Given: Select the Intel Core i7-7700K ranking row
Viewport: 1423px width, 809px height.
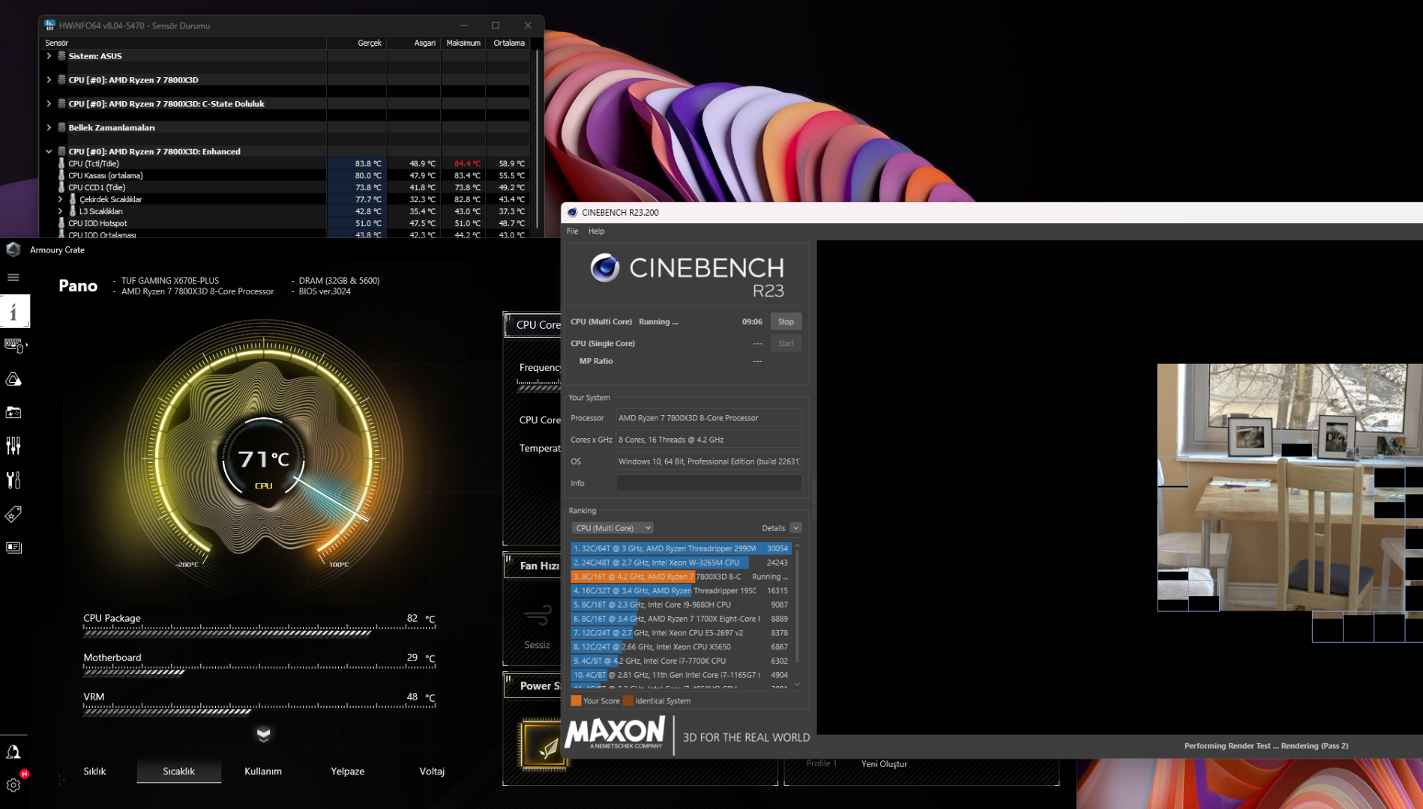Looking at the screenshot, I should tap(680, 661).
